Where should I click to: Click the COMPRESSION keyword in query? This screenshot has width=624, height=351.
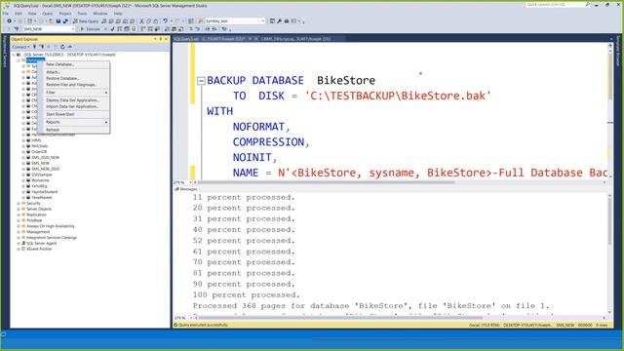point(269,142)
